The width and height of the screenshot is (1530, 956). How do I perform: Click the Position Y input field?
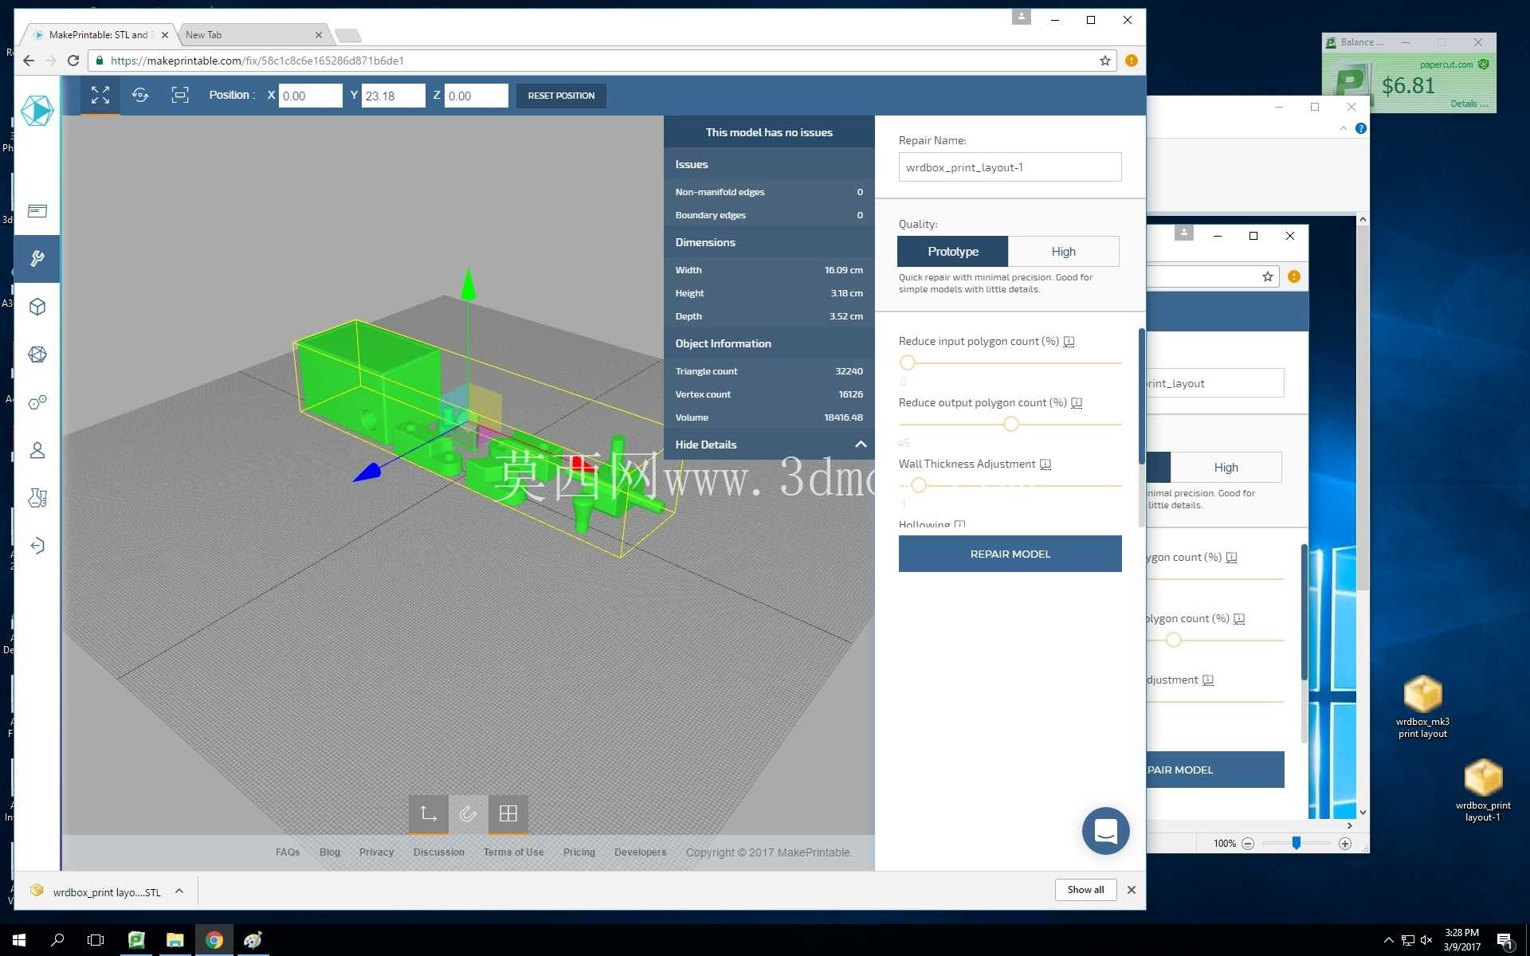[394, 96]
